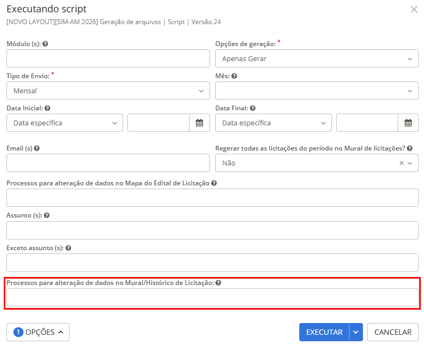Close the Executando script dialog
The width and height of the screenshot is (424, 345).
click(x=413, y=10)
